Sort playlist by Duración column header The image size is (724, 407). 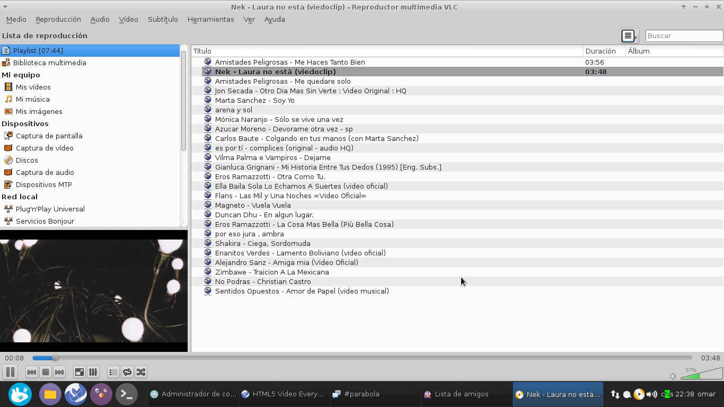point(604,51)
